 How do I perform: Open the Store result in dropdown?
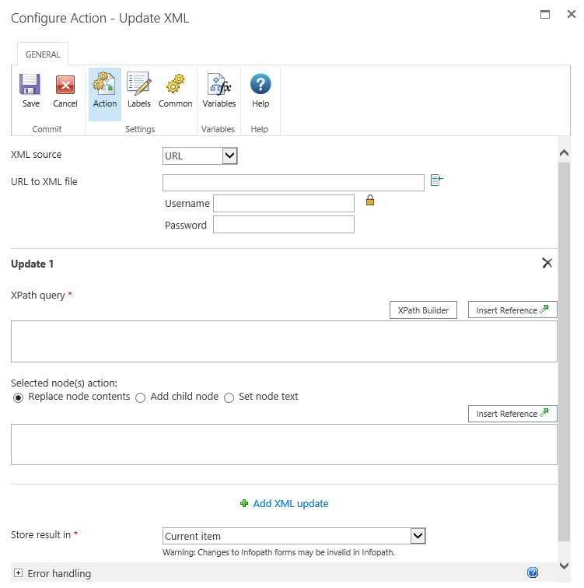click(295, 536)
